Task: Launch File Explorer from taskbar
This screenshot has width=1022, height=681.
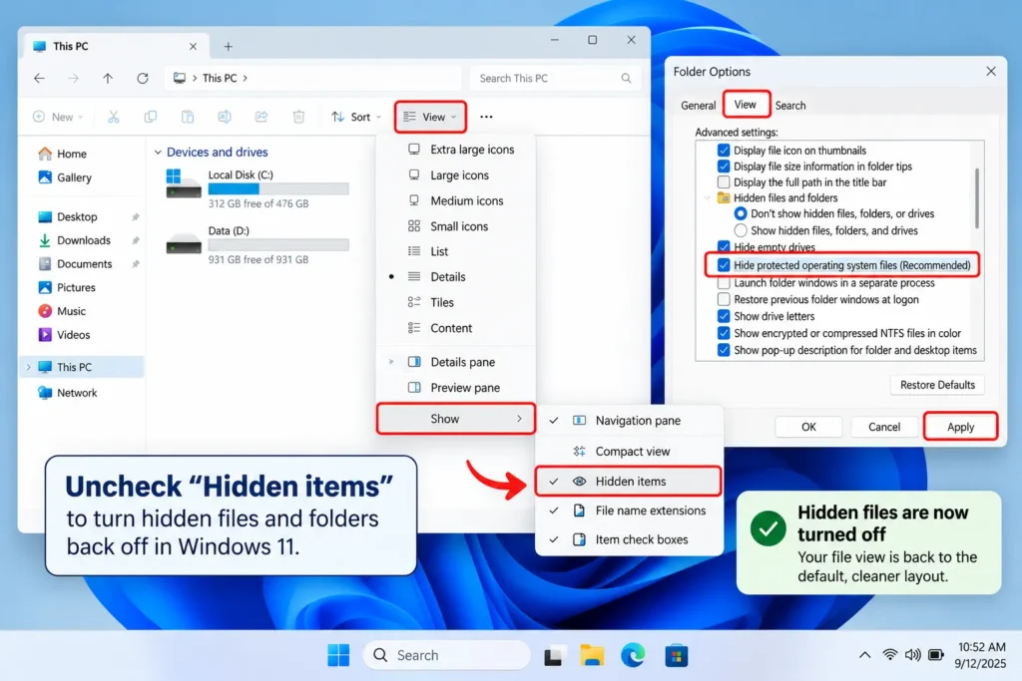Action: pyautogui.click(x=592, y=655)
